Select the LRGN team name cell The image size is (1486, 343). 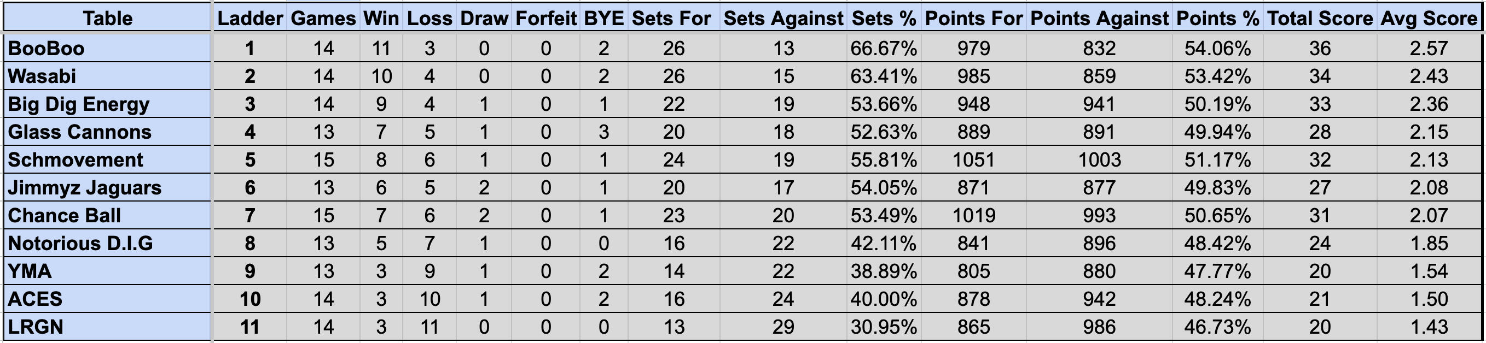tap(107, 326)
